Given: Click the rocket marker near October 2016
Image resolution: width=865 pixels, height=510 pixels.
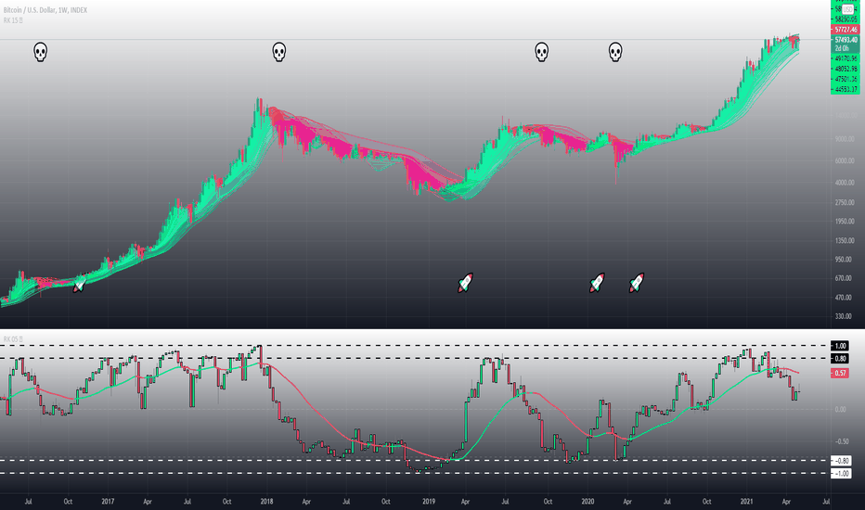Looking at the screenshot, I should (x=80, y=284).
